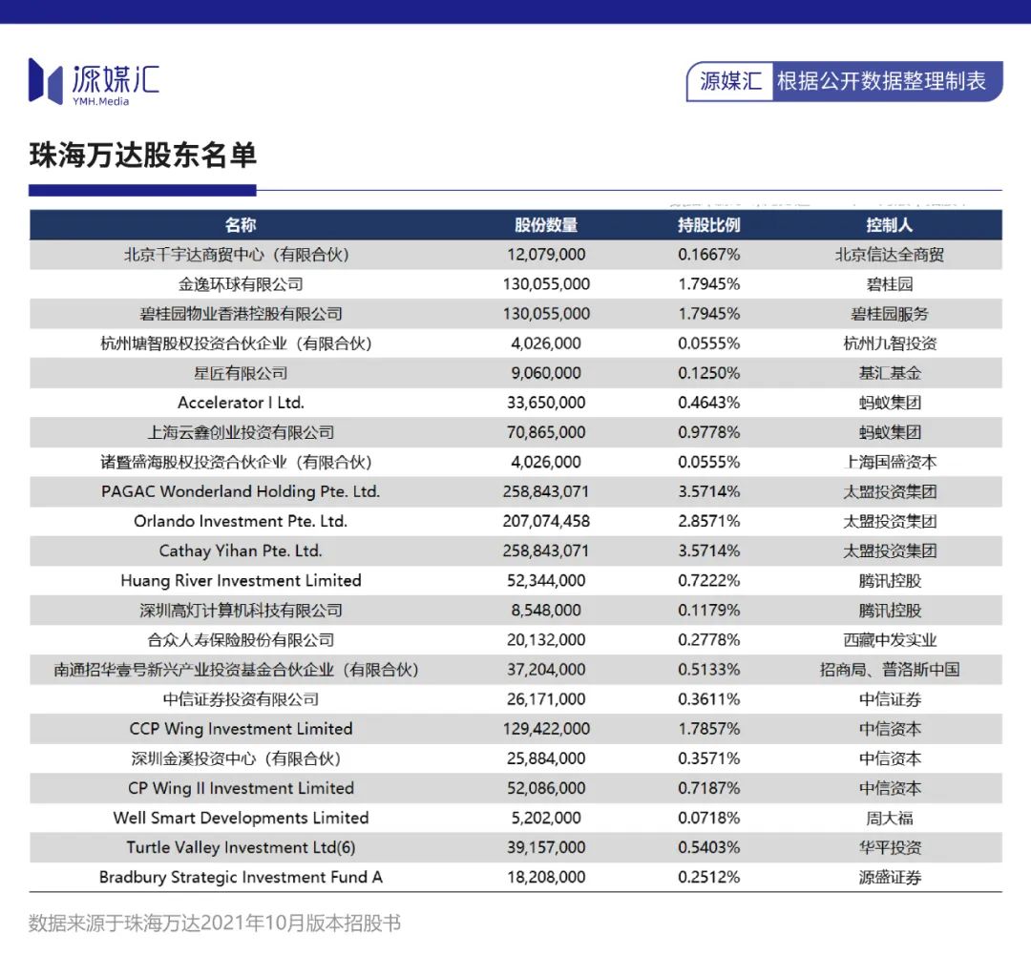Click share count 207,074,458

pyautogui.click(x=546, y=521)
